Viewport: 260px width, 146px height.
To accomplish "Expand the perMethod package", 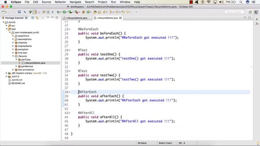I will [16, 66].
